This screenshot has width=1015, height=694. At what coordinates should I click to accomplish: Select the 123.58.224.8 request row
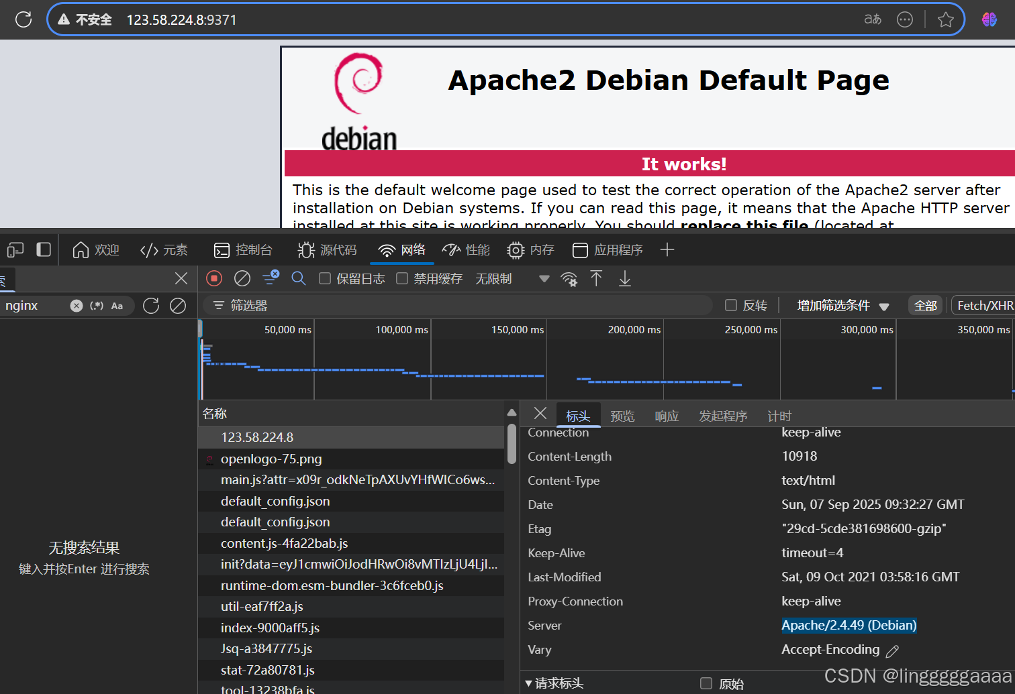click(x=352, y=437)
